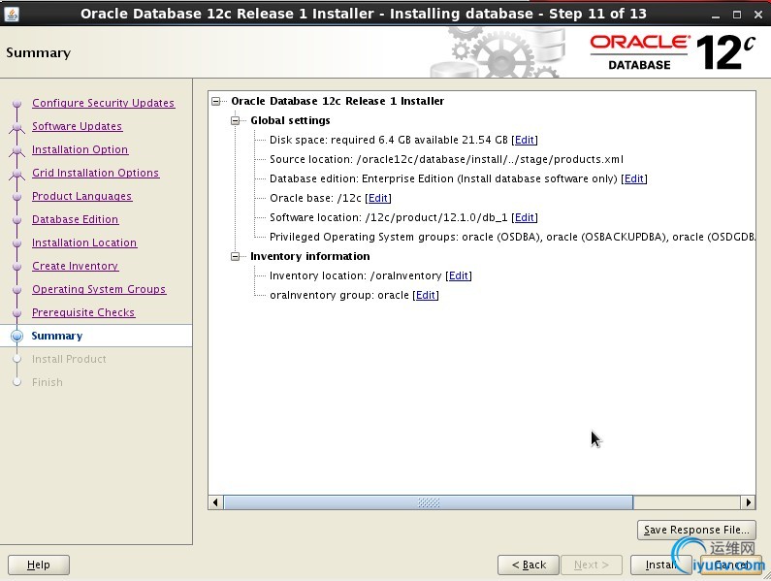This screenshot has width=771, height=581.
Task: Go Back to the previous step
Action: [529, 565]
